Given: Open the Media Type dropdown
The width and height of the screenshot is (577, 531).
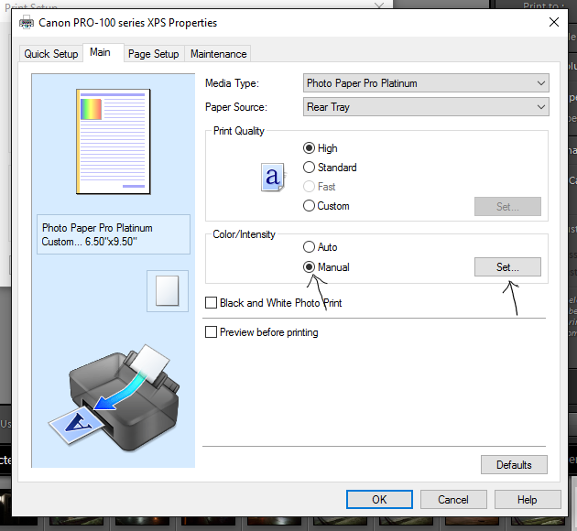Looking at the screenshot, I should pyautogui.click(x=426, y=83).
